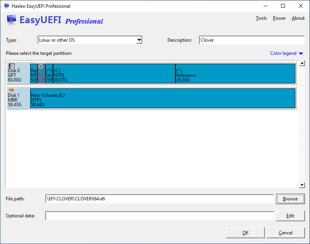Open the About menu
The width and height of the screenshot is (310, 244).
298,18
